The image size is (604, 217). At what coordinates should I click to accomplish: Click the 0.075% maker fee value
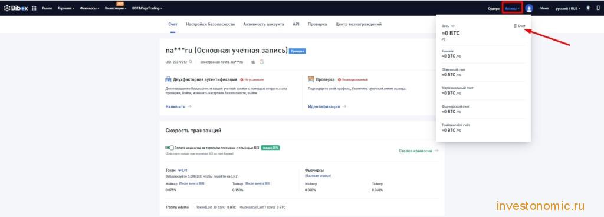pyautogui.click(x=171, y=190)
